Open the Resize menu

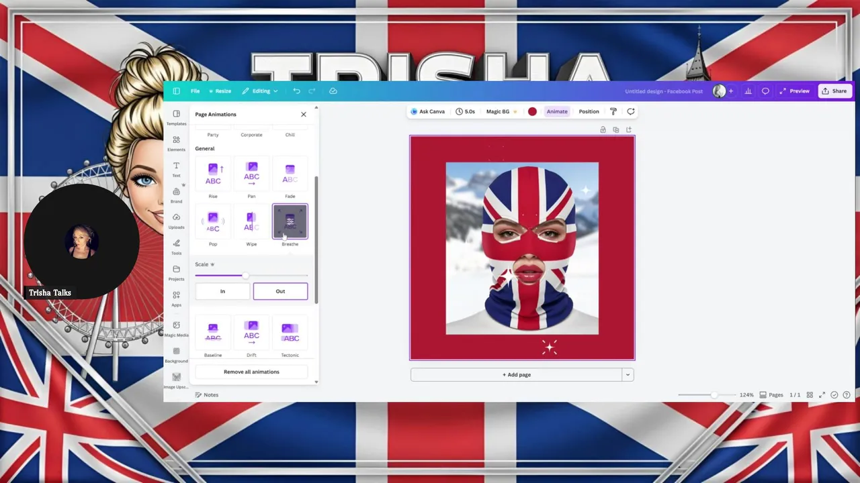[220, 91]
